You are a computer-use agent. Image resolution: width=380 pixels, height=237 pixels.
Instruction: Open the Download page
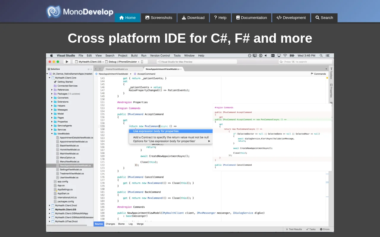tap(193, 18)
